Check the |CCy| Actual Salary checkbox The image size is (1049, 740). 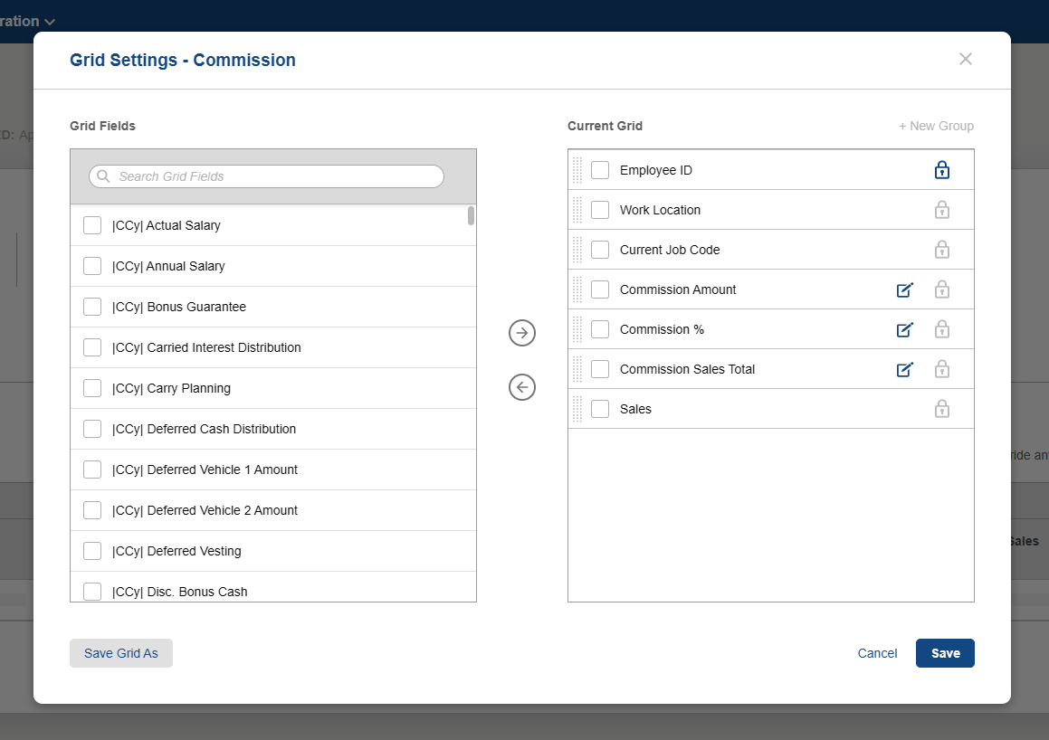tap(92, 225)
